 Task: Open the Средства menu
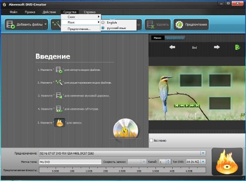70,12
